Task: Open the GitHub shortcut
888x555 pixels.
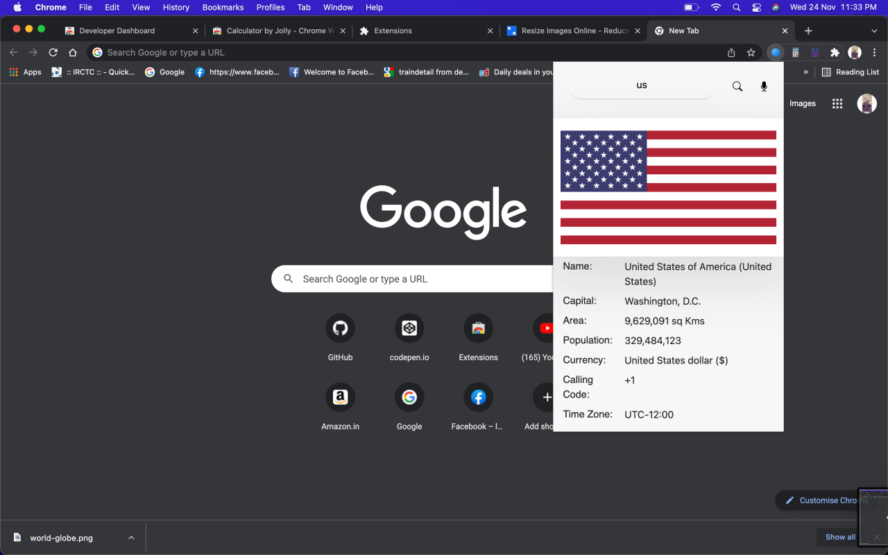Action: click(x=340, y=338)
